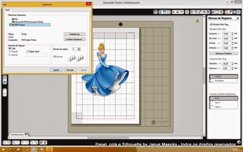Click the Número de cópias spinner arrows
This screenshot has height=152, width=243.
79,49
